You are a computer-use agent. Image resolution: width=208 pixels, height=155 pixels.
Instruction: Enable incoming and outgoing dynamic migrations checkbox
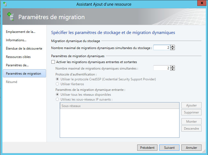(53, 62)
